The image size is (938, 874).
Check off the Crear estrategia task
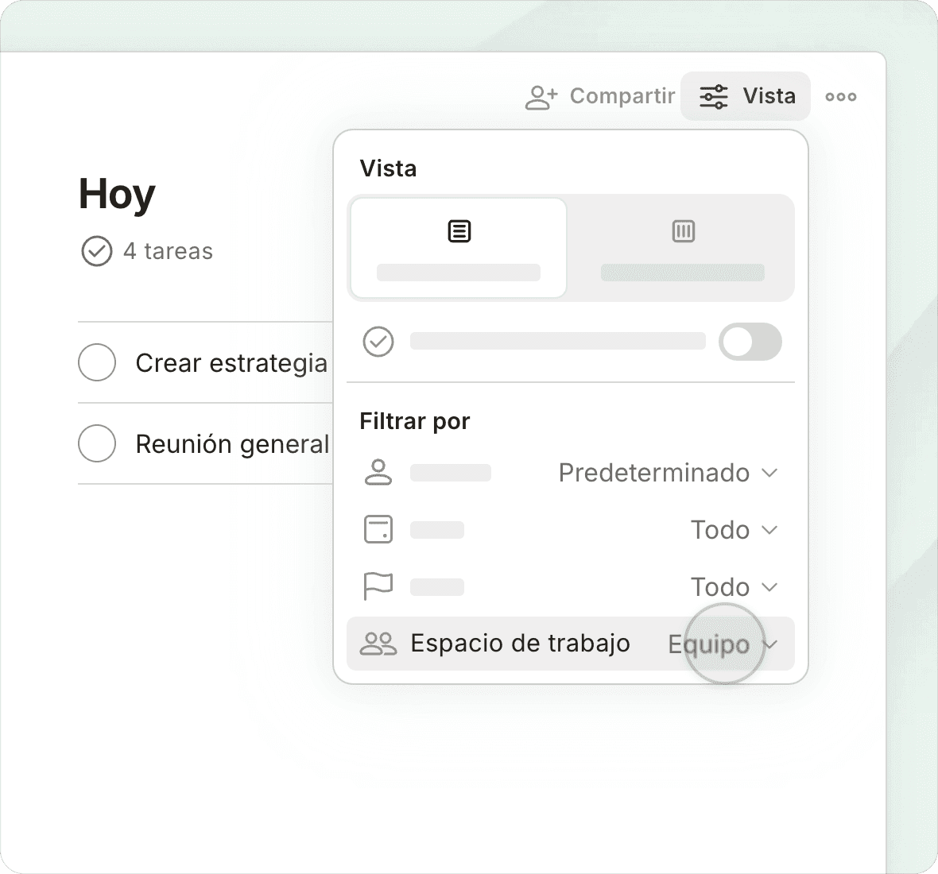pyautogui.click(x=97, y=362)
